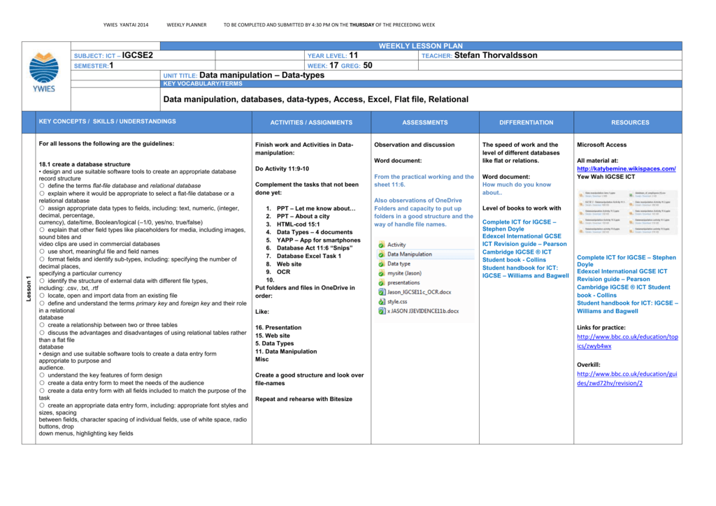Viewport: 716px width, 506px height.
Task: Select list item 'PPT – About a city'
Action: (x=303, y=216)
